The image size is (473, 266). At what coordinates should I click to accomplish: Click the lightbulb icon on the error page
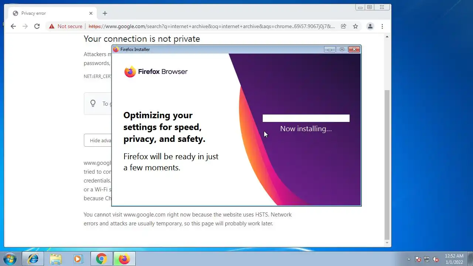93,103
